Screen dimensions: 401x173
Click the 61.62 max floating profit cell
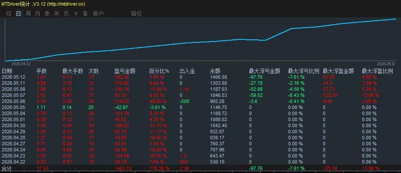pos(329,77)
